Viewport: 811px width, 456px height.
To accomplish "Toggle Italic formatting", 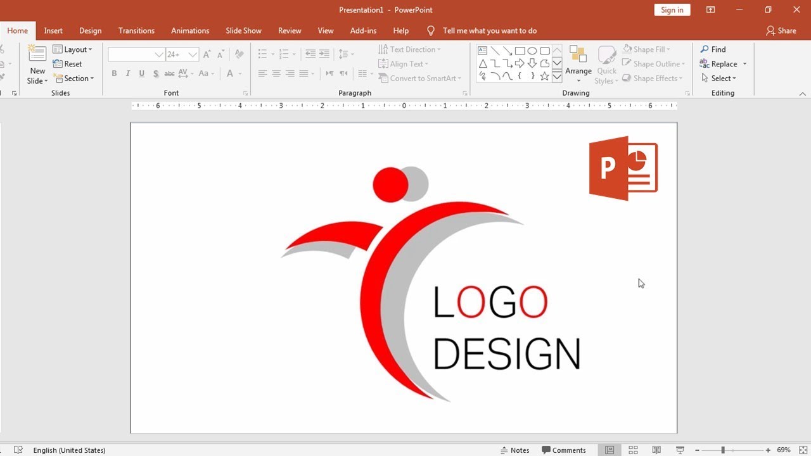I will point(128,73).
